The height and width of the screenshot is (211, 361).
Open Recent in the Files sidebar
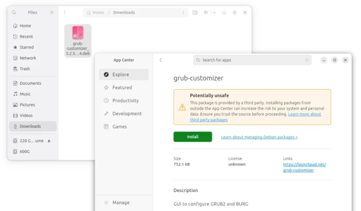33,37
